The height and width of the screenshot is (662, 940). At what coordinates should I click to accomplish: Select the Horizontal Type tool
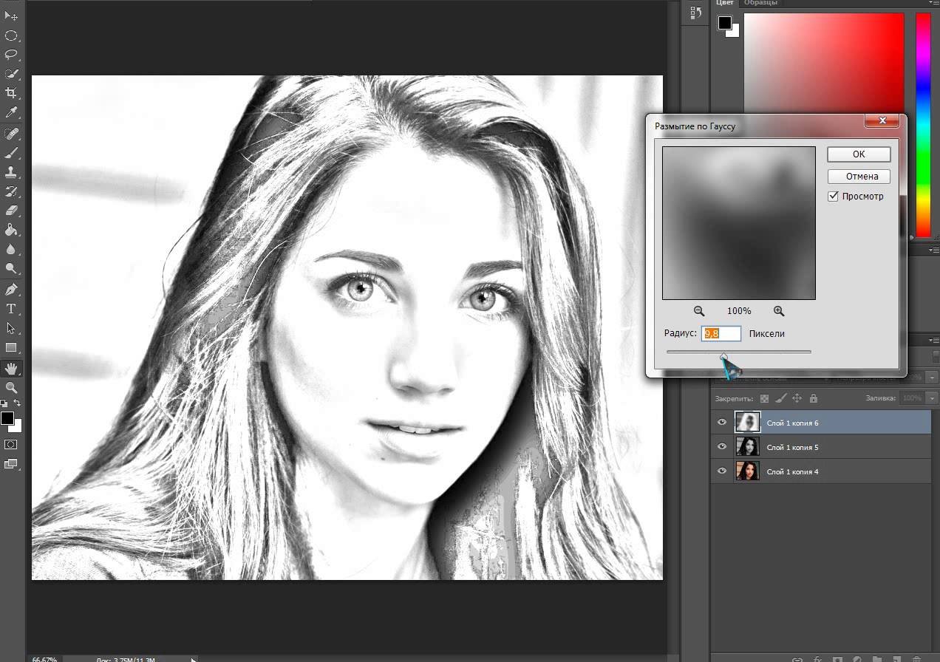click(x=11, y=309)
